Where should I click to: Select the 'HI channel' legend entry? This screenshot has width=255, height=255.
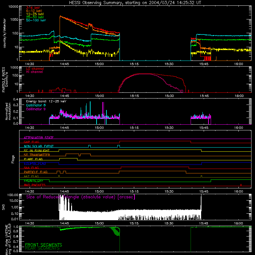pyautogui.click(x=35, y=72)
